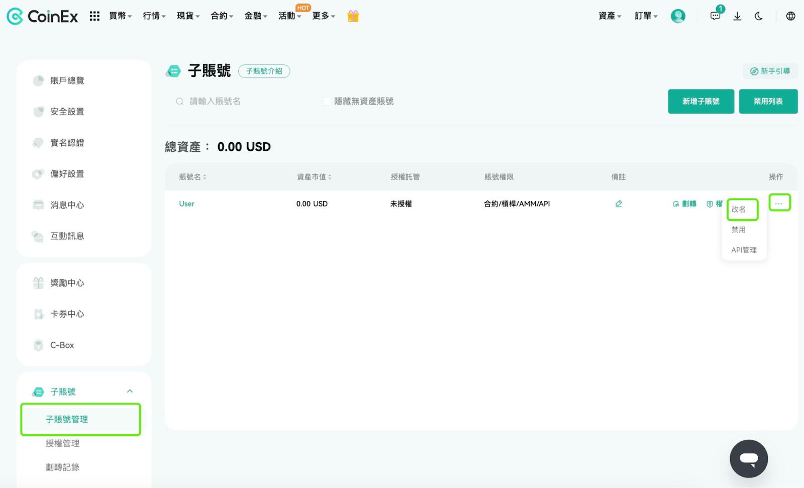Open the language globe icon

click(x=790, y=16)
